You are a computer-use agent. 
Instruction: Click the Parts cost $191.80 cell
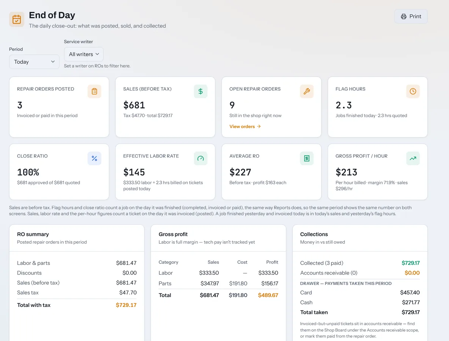tap(238, 283)
